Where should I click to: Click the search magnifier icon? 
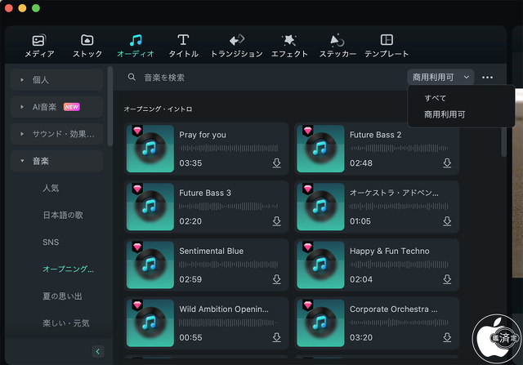132,77
